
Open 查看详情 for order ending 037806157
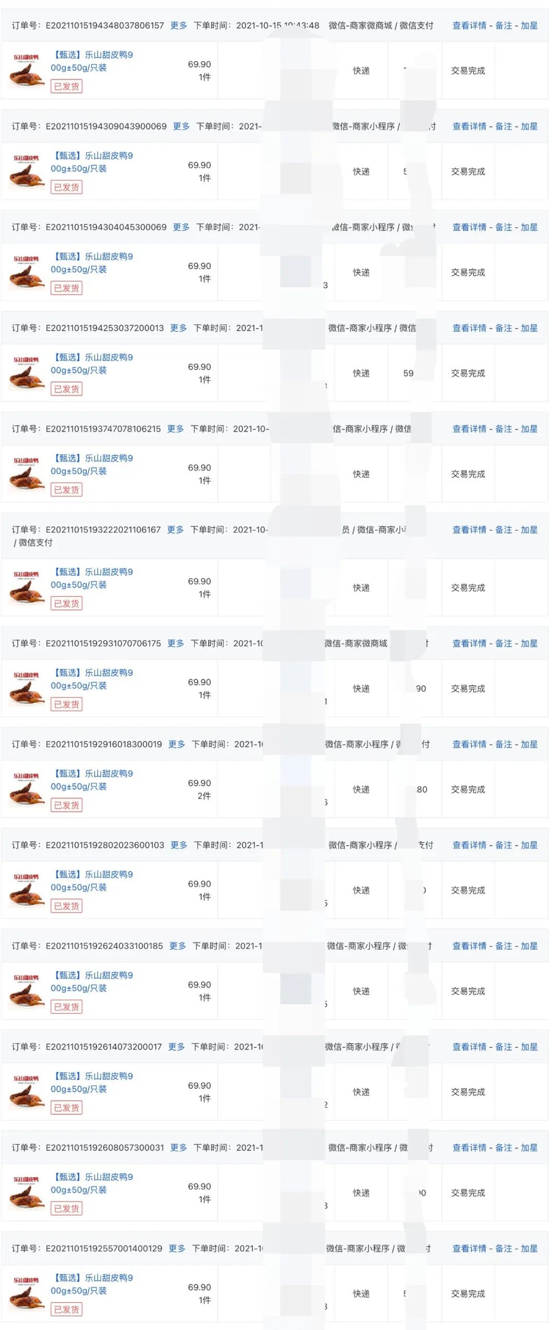coord(469,25)
